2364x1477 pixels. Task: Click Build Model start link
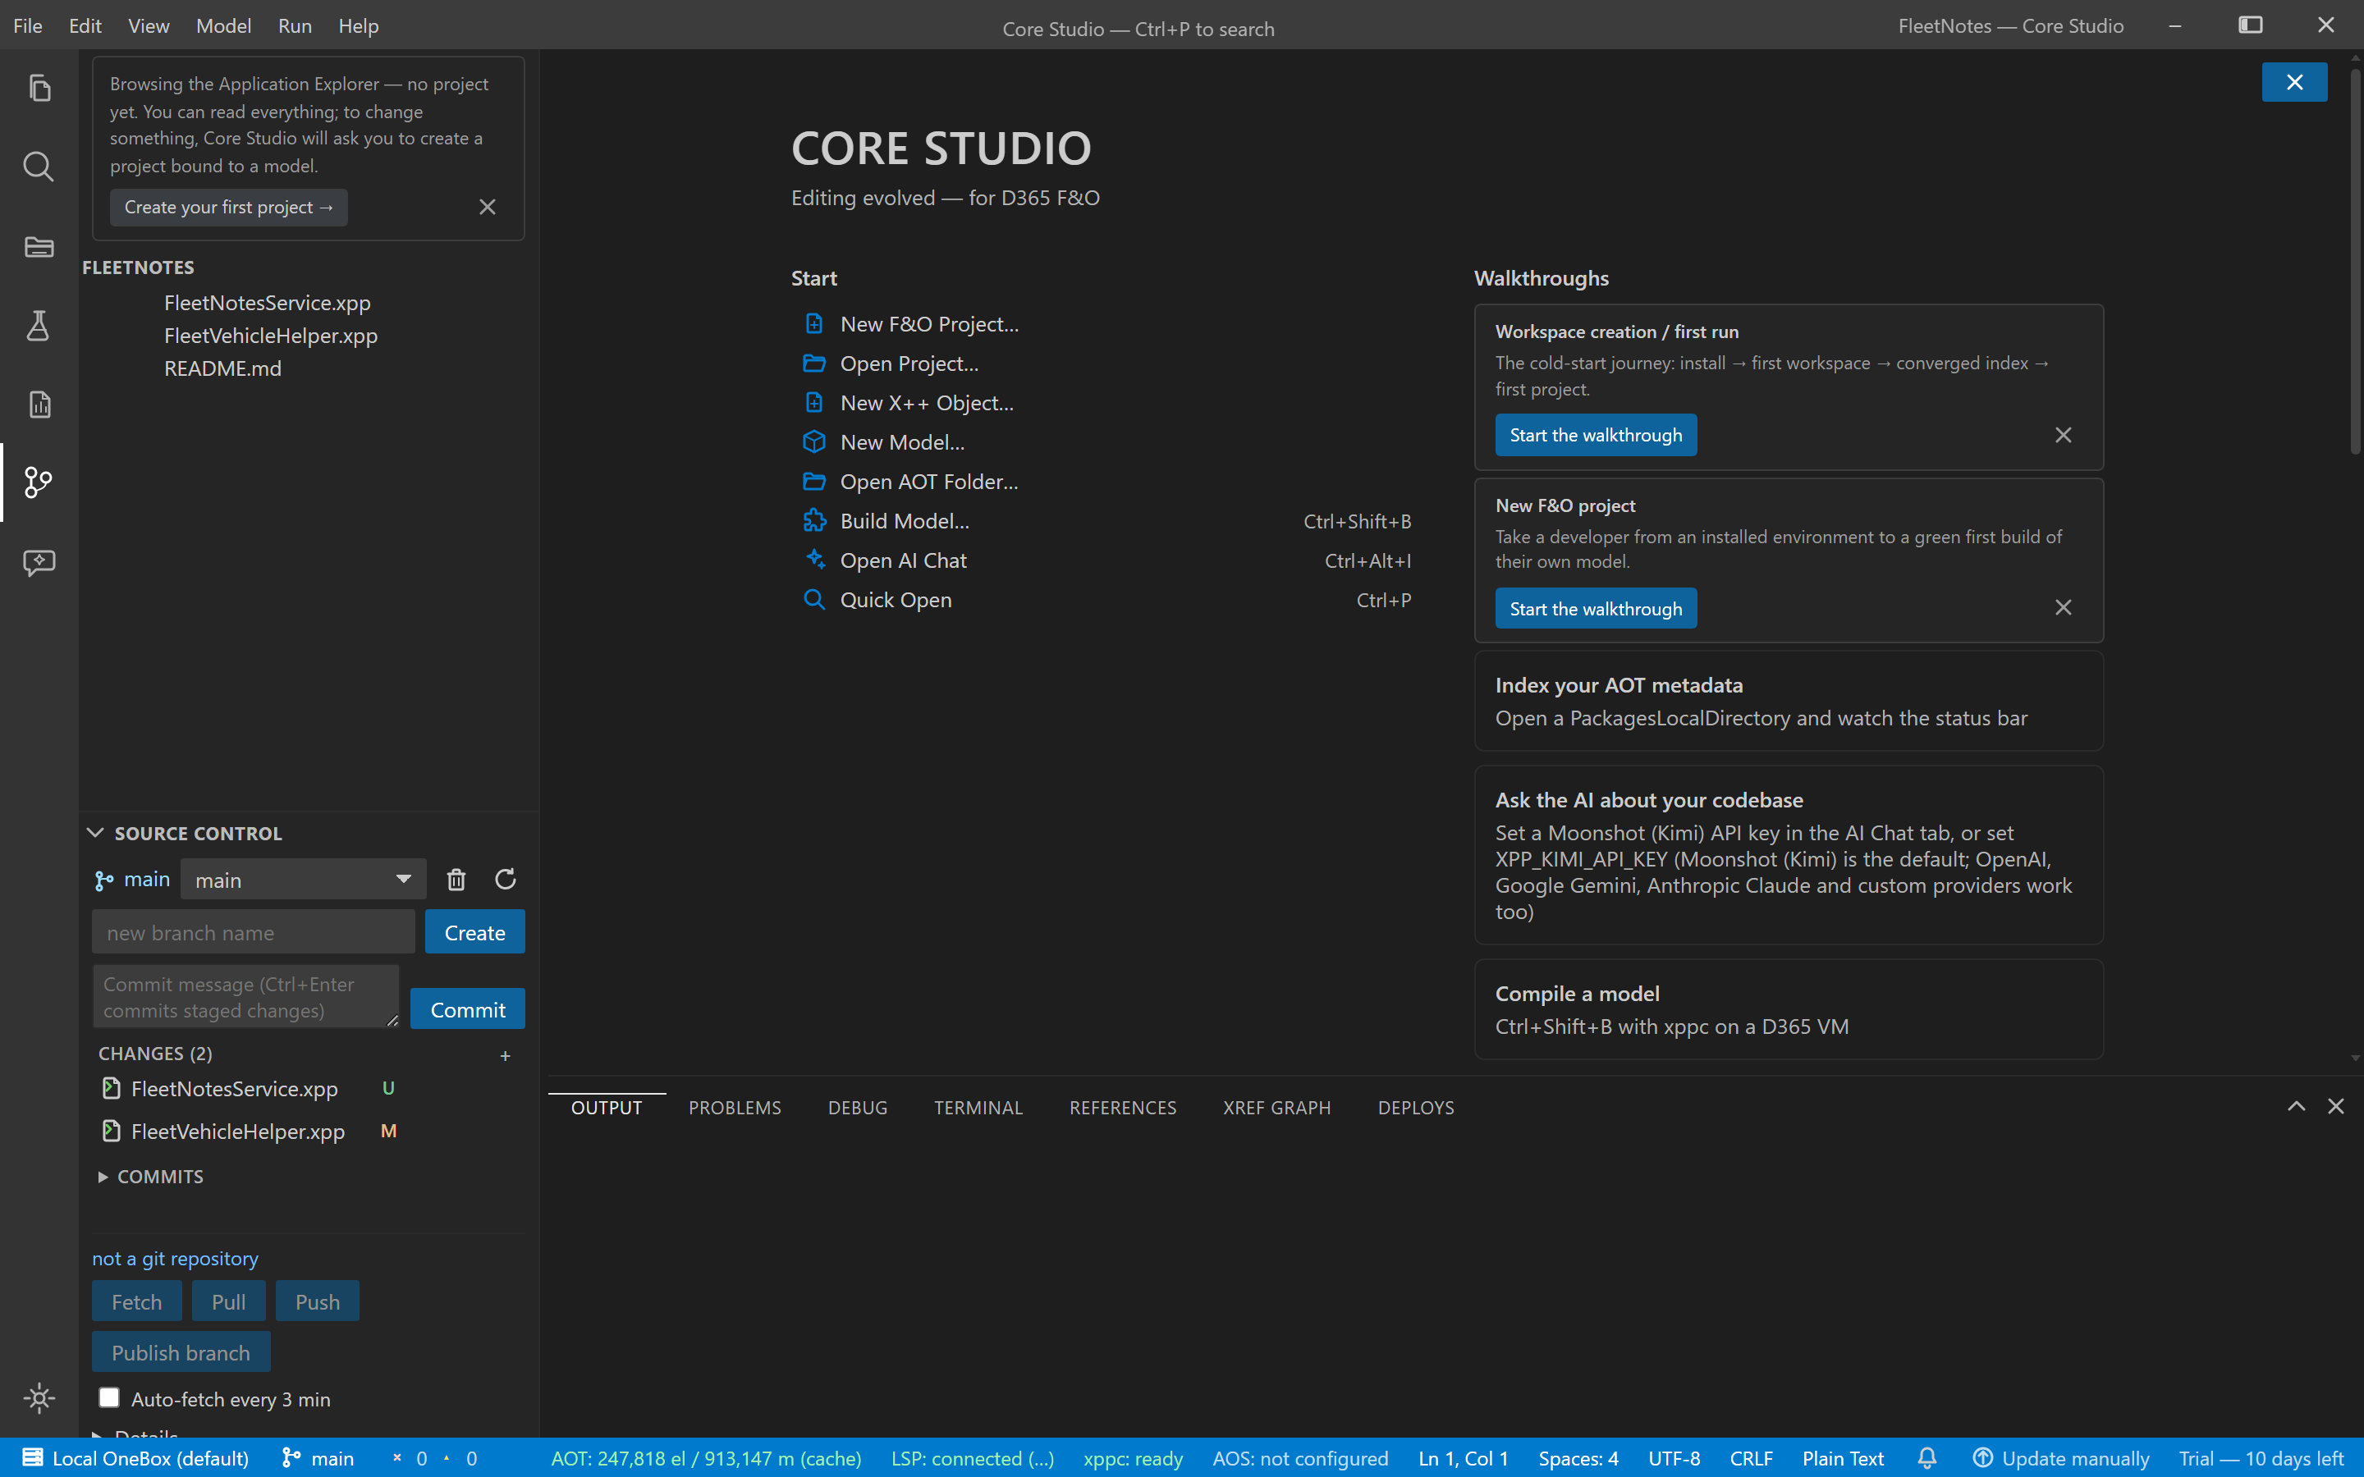coord(905,521)
